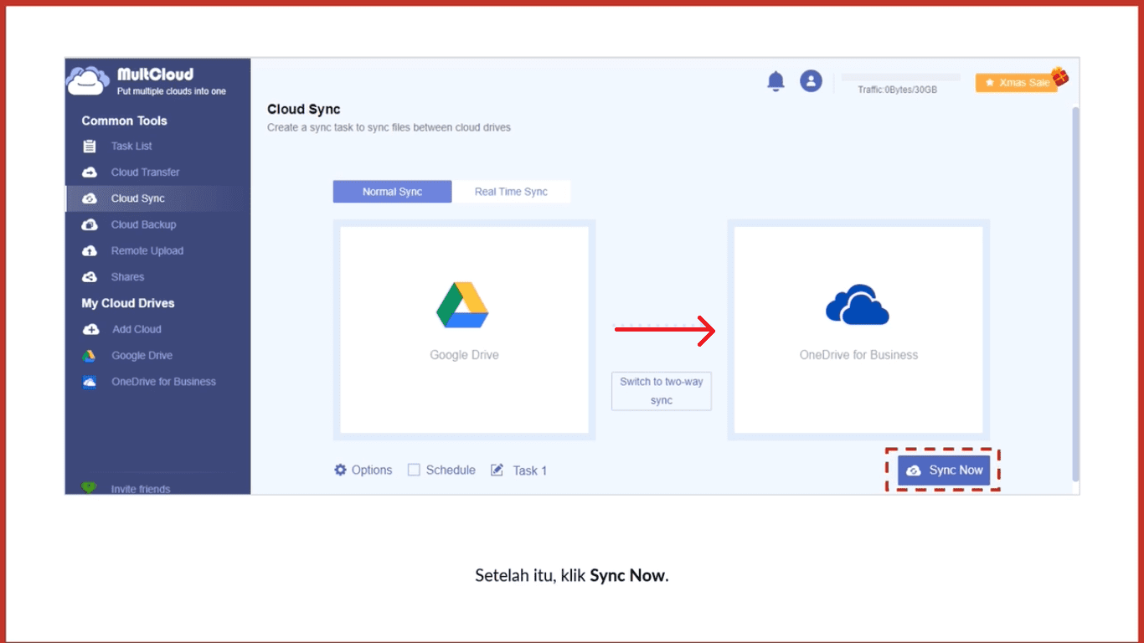Click the large Google Drive logo

pos(462,305)
